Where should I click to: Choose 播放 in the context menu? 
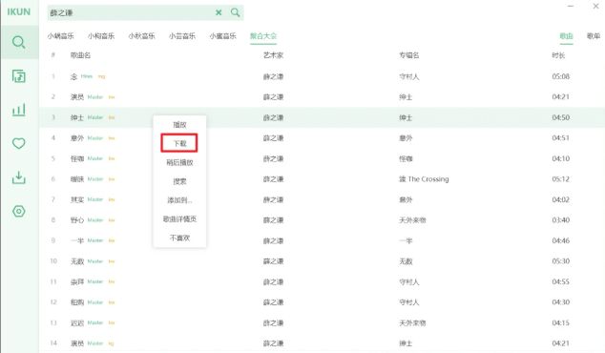coord(179,125)
